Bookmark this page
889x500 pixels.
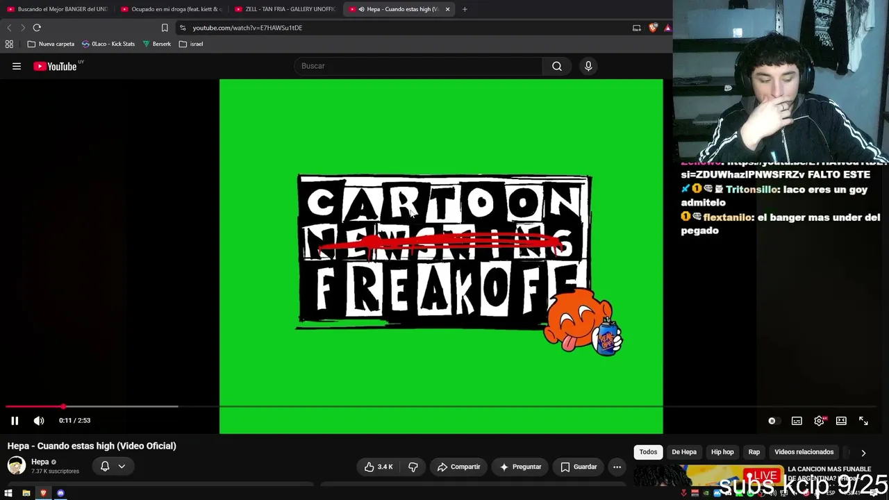point(165,28)
